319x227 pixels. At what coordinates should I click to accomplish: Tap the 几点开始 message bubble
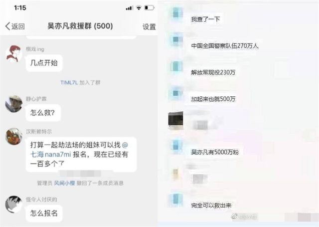(44, 63)
